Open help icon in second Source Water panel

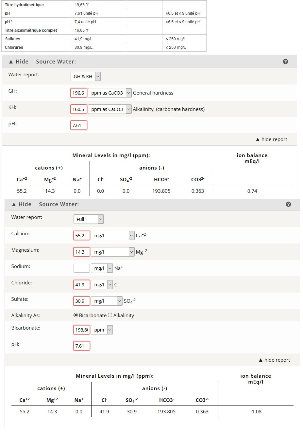click(x=288, y=204)
